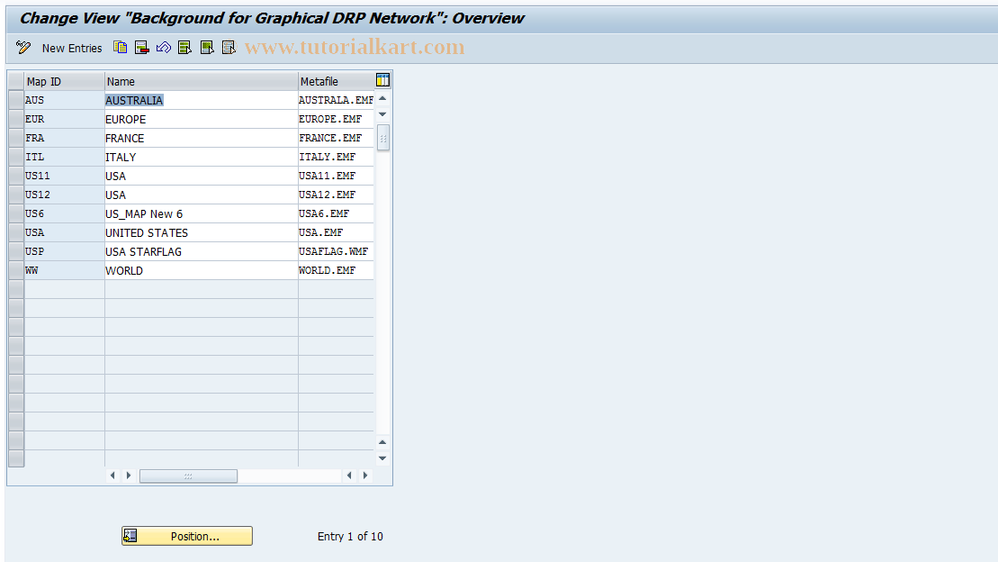
Task: Select the row selector for US11
Action: 16,176
